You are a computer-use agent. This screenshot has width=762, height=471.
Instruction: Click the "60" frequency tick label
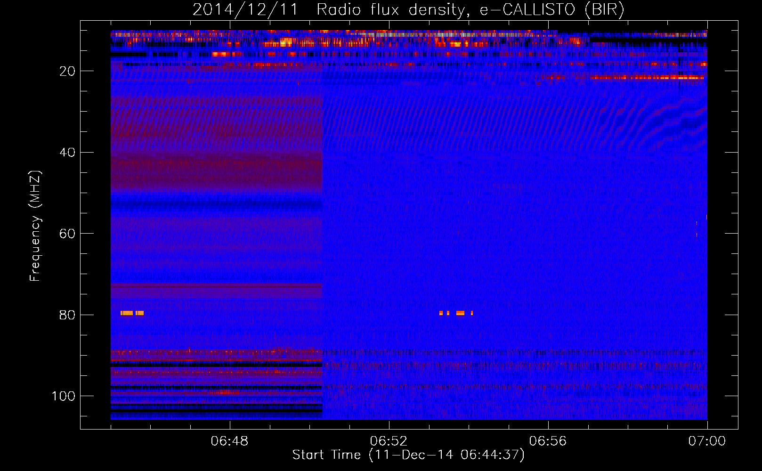(x=68, y=234)
